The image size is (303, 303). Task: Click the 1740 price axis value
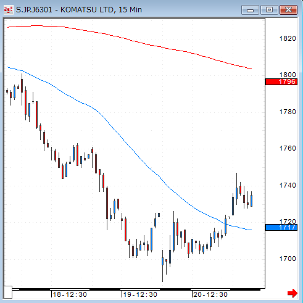coord(288,185)
